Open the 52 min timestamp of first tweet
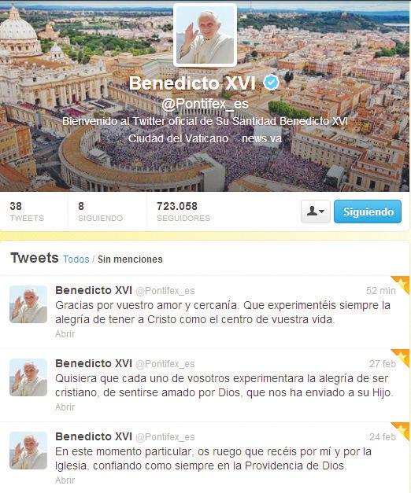411x493 pixels. point(381,291)
